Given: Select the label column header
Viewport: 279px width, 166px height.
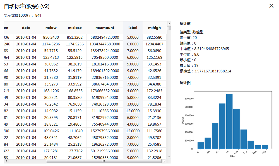Looking at the screenshot, I should pyautogui.click(x=133, y=28).
